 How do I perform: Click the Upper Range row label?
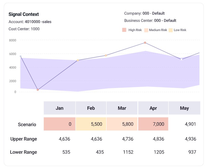[23, 139]
